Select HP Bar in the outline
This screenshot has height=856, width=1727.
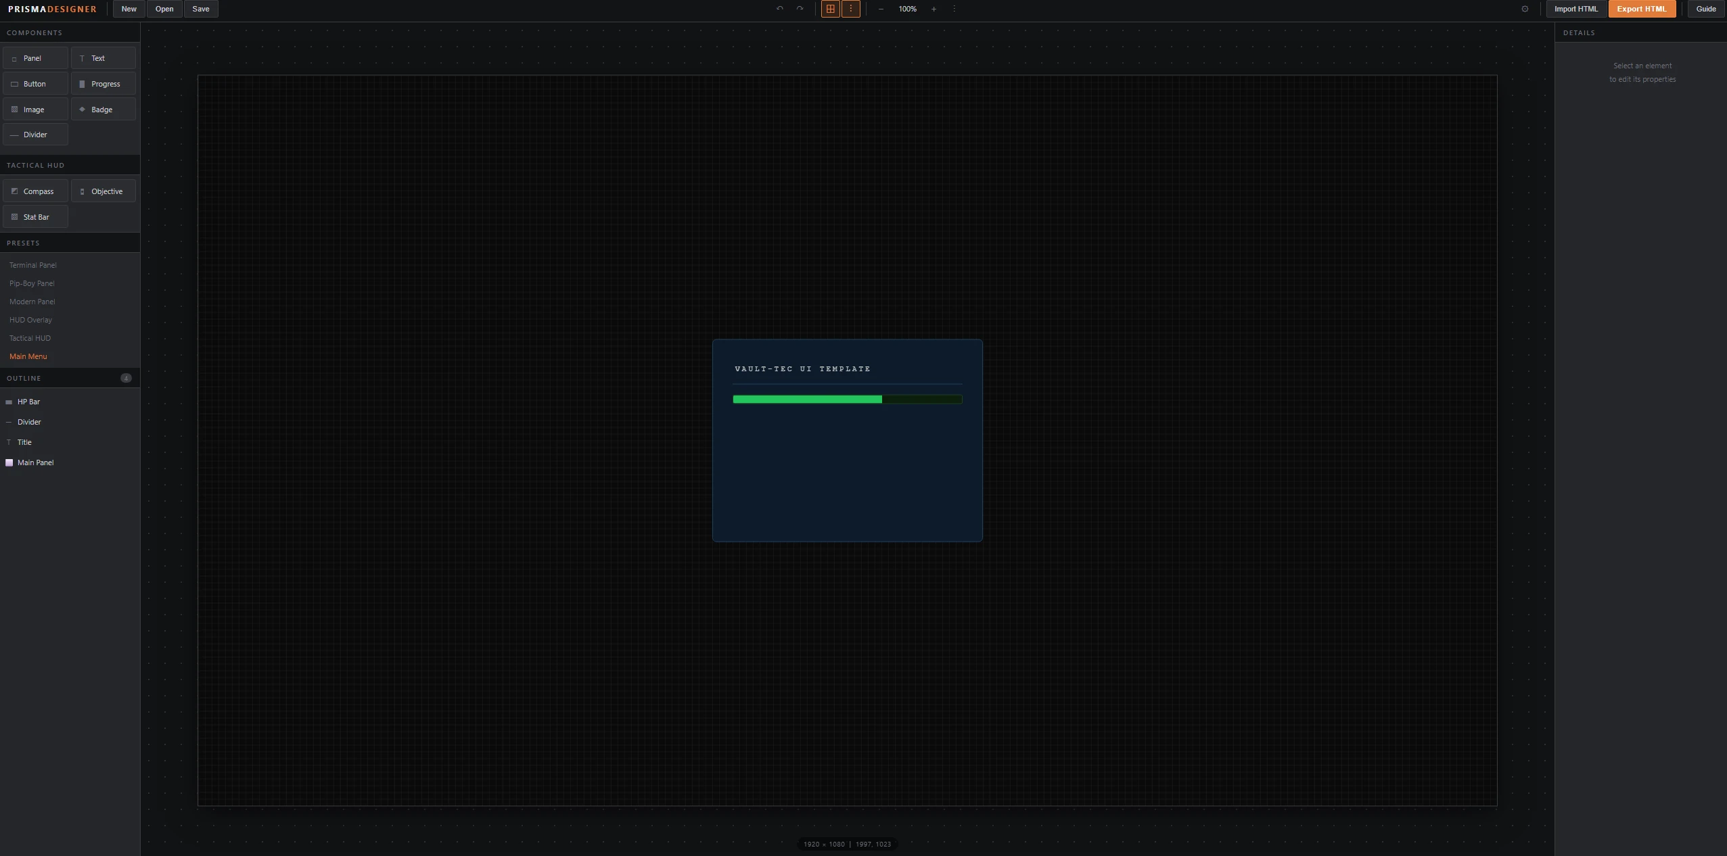(70, 402)
